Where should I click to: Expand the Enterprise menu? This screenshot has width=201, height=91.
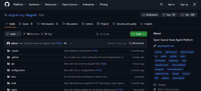tap(90, 4)
